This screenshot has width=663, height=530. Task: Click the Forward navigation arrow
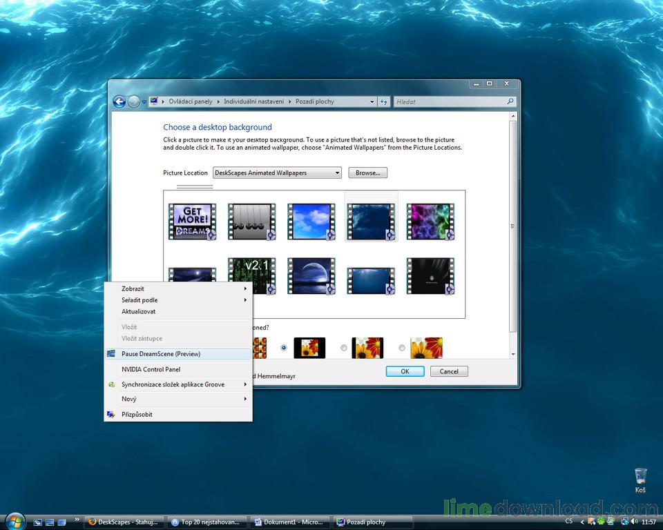(x=132, y=101)
